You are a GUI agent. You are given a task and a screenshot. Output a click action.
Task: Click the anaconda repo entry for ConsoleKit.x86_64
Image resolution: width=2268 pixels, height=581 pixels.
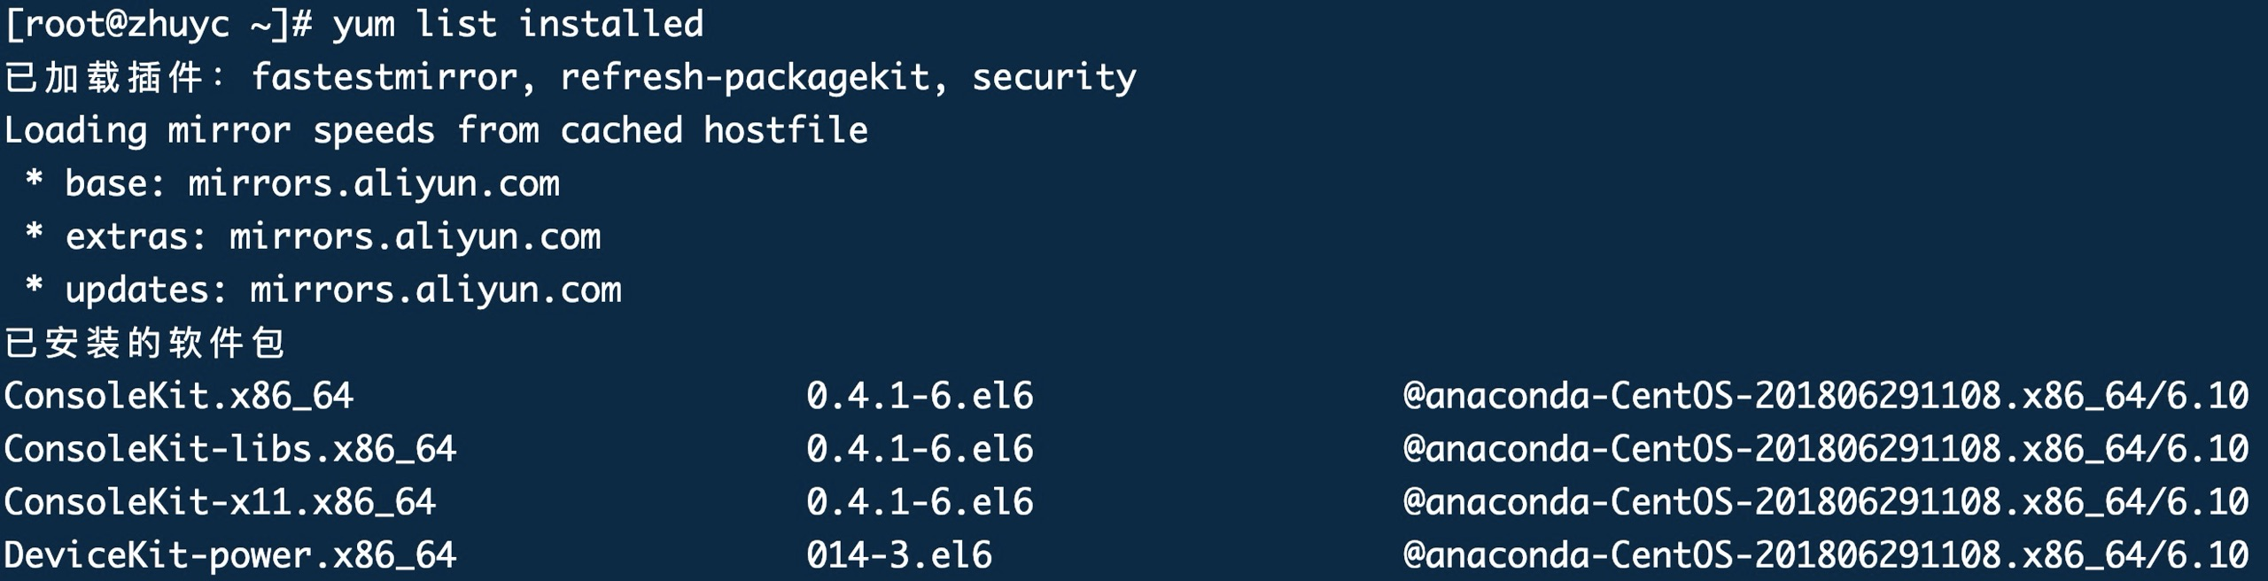(1825, 396)
